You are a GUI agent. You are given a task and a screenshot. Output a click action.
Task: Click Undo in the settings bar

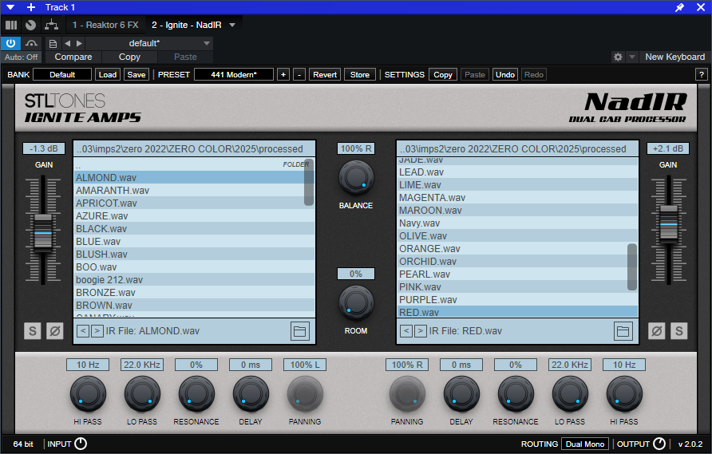tap(505, 75)
